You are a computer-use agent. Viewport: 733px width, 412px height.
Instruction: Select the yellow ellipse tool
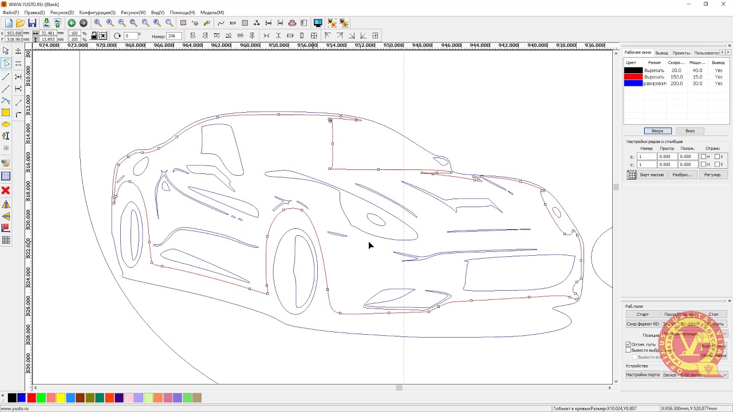pos(6,124)
